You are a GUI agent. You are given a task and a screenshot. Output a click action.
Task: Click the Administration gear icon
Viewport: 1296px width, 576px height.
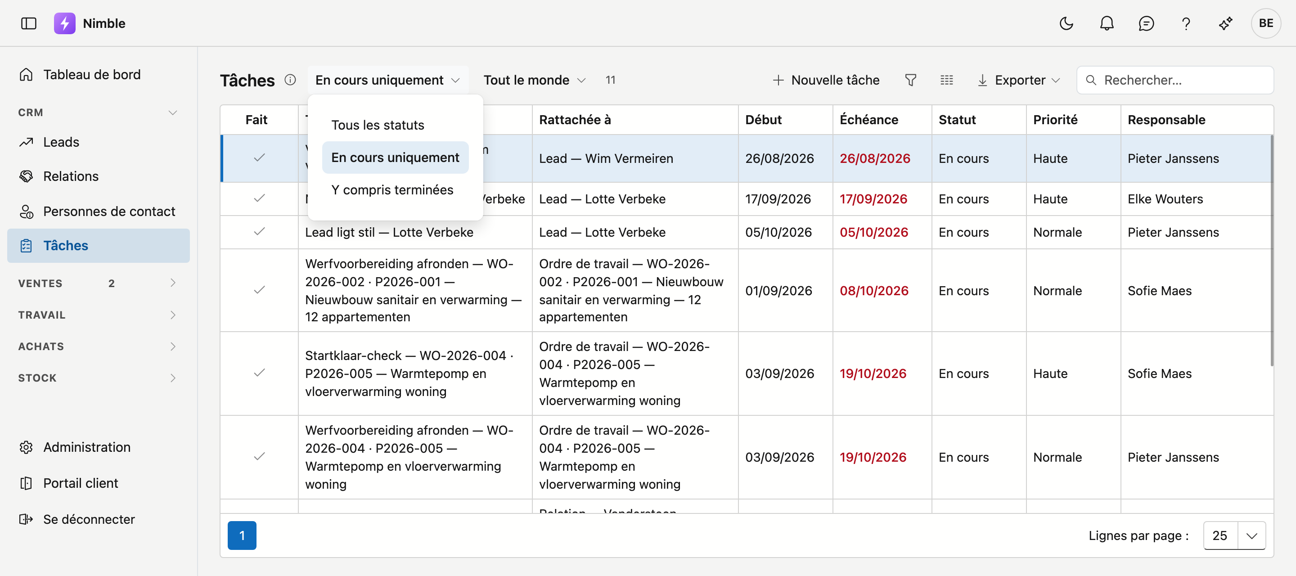click(26, 447)
